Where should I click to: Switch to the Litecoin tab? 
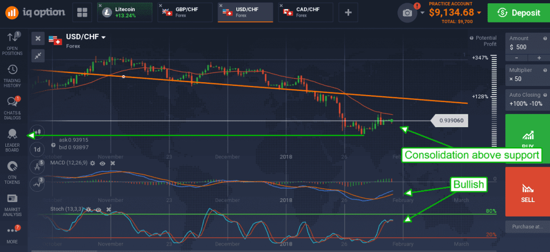[125, 12]
